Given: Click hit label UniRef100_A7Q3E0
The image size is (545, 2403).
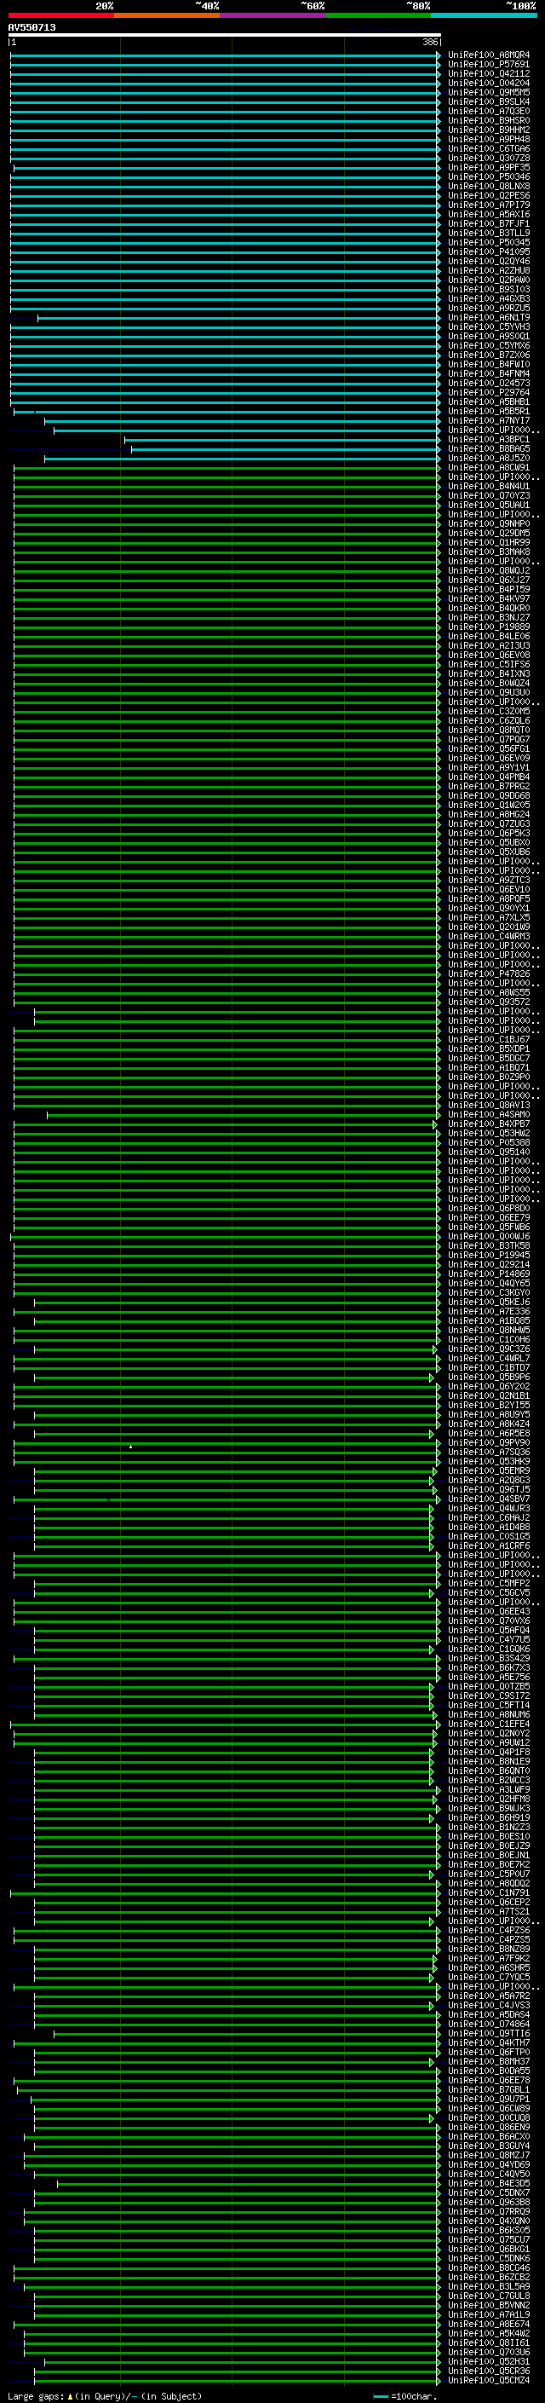Looking at the screenshot, I should point(488,111).
